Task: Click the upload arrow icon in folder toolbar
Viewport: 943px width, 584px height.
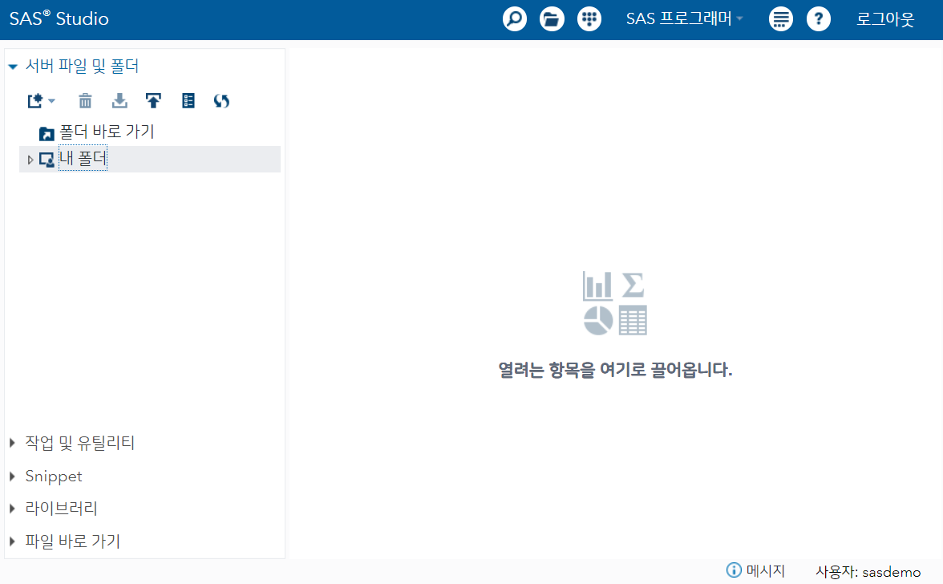Action: tap(154, 100)
